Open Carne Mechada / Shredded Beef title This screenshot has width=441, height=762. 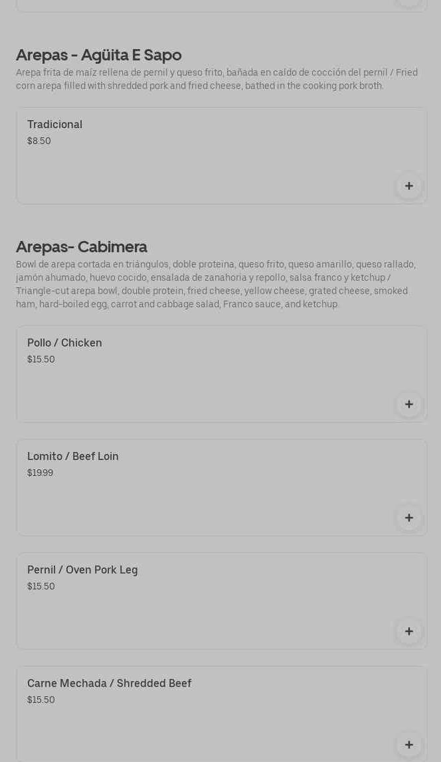tap(109, 684)
